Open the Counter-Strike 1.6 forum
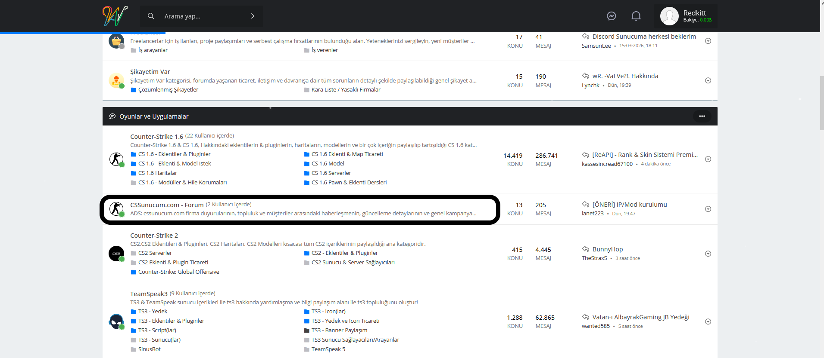 click(x=157, y=137)
